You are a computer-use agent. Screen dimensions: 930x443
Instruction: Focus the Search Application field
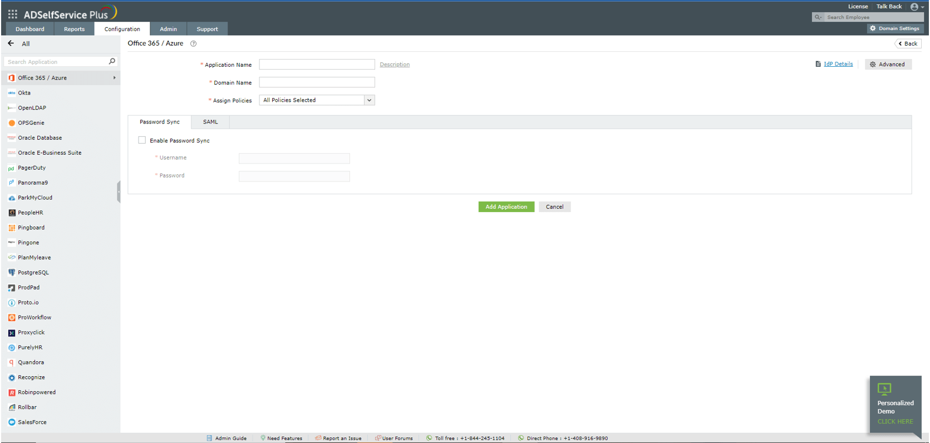point(56,62)
